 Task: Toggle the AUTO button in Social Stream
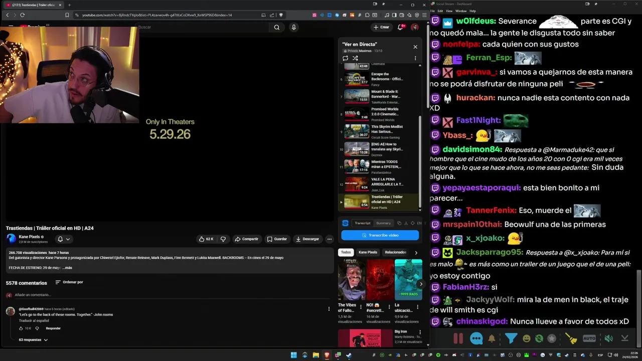[x=589, y=338]
